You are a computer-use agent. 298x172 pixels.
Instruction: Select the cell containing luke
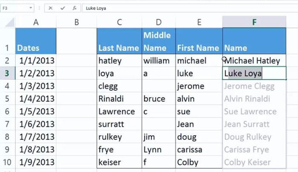click(199, 73)
